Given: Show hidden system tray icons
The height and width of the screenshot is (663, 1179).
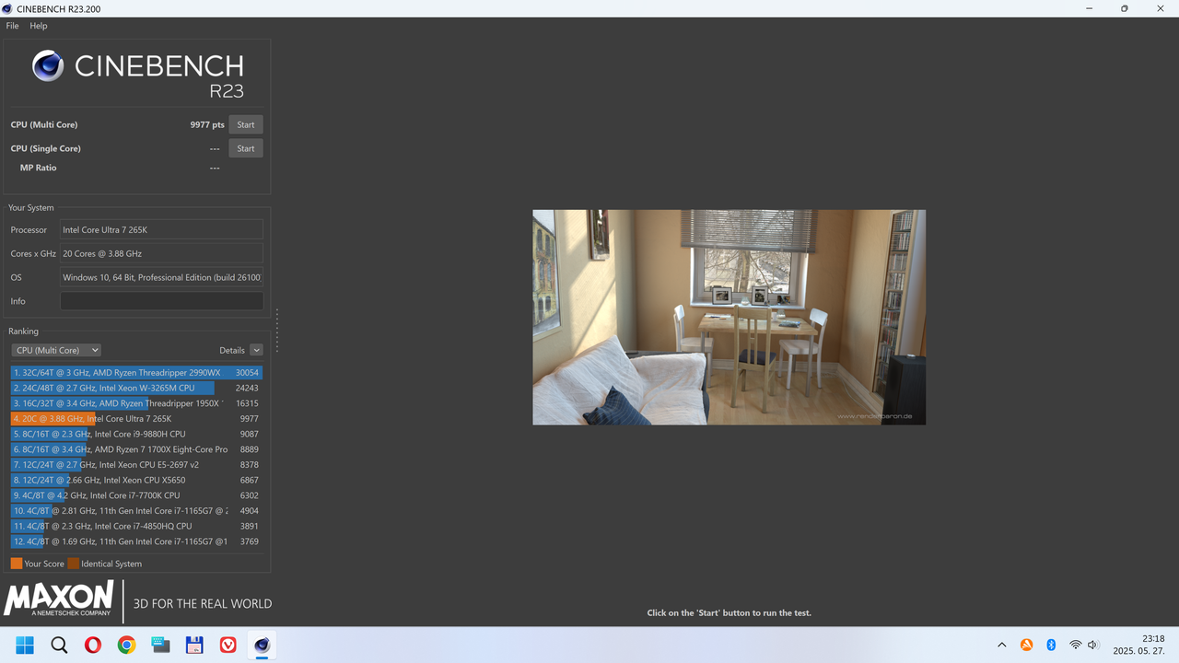Looking at the screenshot, I should click(1002, 645).
